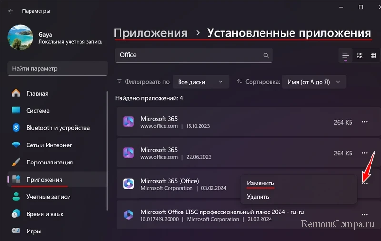The height and width of the screenshot is (241, 381).
Task: Open more options for Microsoft 365 dated 15.10.2023
Action: click(364, 122)
